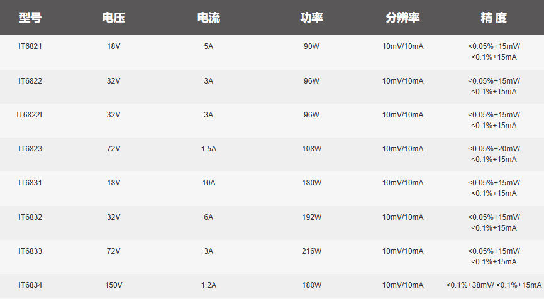The width and height of the screenshot is (544, 299).
Task: Select model cell IT6833
Action: click(30, 251)
